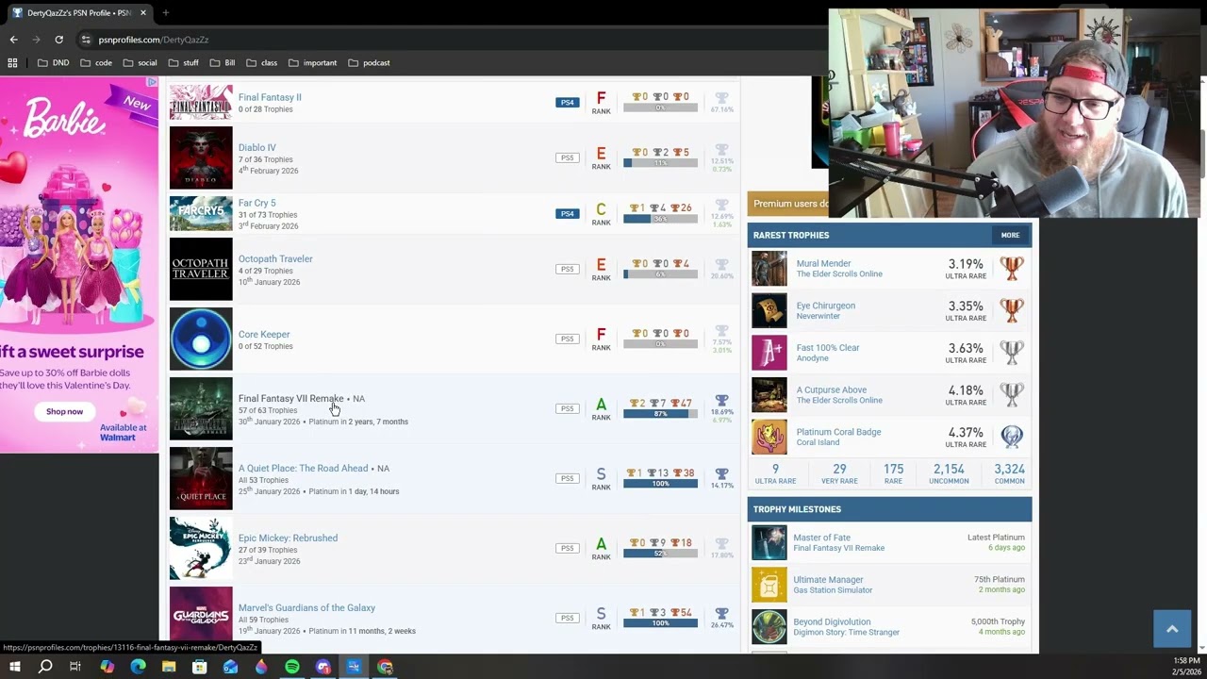The height and width of the screenshot is (679, 1207).
Task: Open the Eye Chirurgeon trophy link
Action: click(826, 306)
